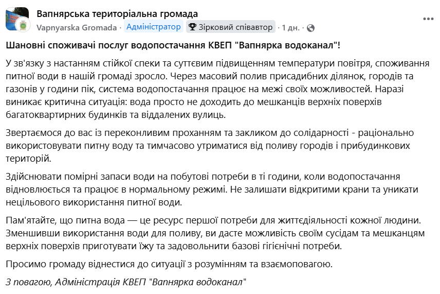Open the Вапнярська територіальна громада group page
Screen dimensions: 440x294
tap(117, 13)
